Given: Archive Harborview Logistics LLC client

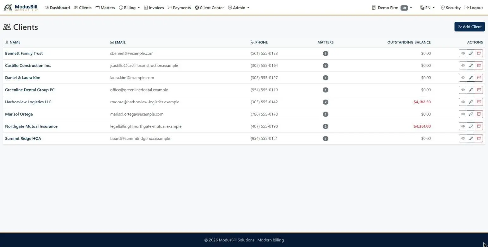Looking at the screenshot, I should [479, 102].
